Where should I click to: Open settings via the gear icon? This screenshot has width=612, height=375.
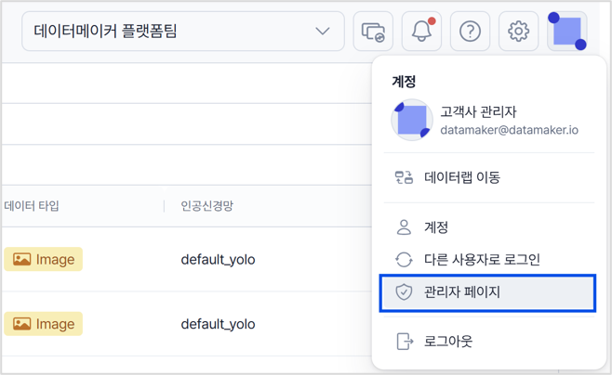click(518, 32)
